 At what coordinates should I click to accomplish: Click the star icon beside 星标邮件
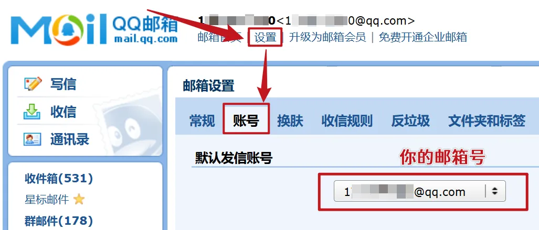pos(79,199)
